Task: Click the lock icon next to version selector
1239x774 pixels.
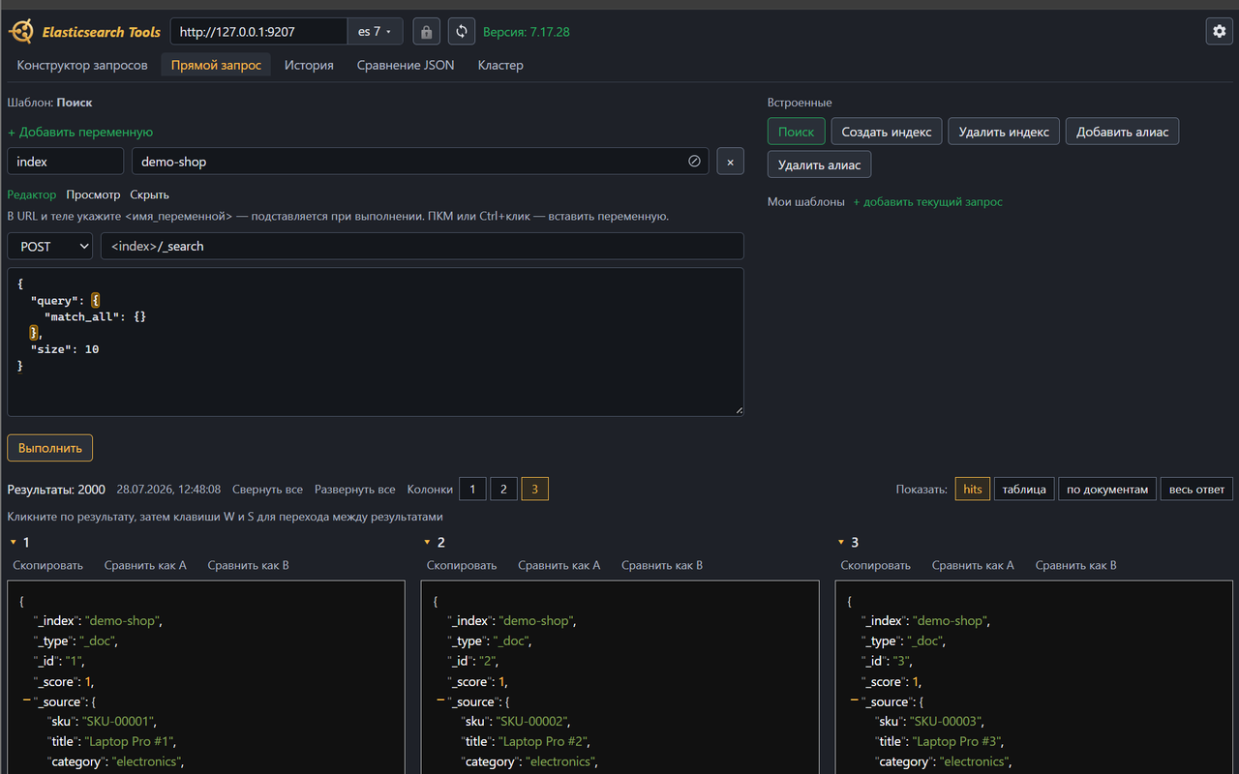Action: click(426, 32)
